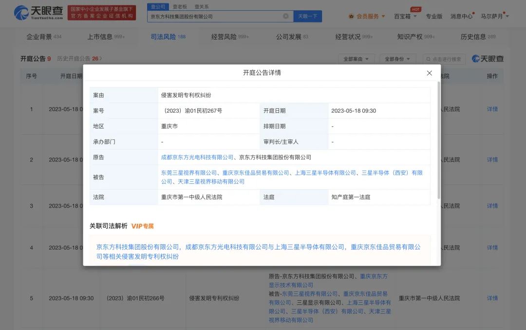Viewport: 526px width, 330px height.
Task: Open the 马尔萨月 user account menu
Action: [x=494, y=16]
